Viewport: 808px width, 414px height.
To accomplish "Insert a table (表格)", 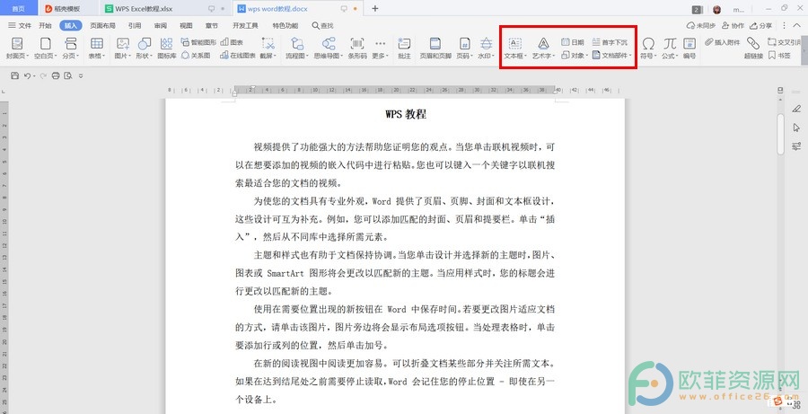I will coord(96,48).
